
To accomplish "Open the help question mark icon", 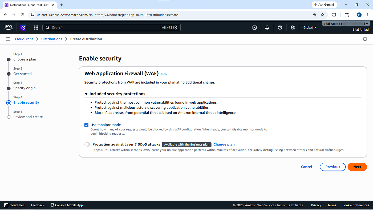I will click(280, 27).
